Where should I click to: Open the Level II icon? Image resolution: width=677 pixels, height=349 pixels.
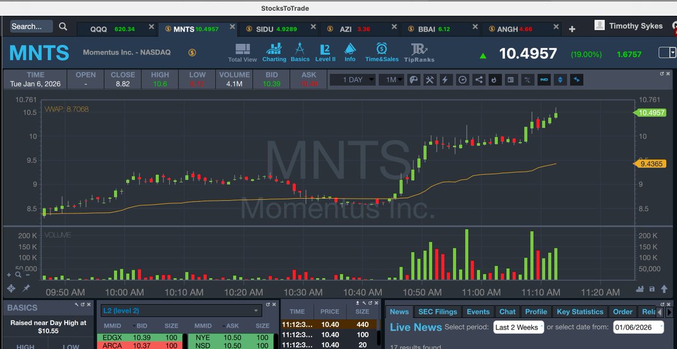coord(325,49)
